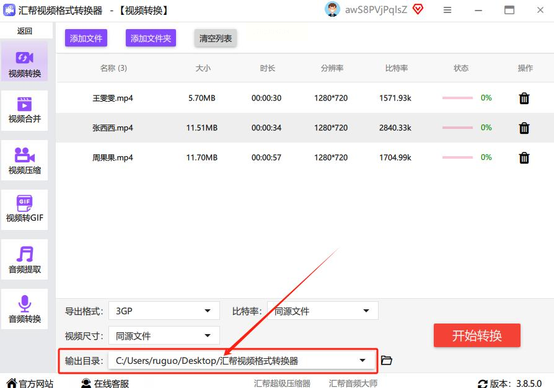This screenshot has width=554, height=388.
Task: Click the username awS8PVjPqlsZ
Action: [x=376, y=10]
